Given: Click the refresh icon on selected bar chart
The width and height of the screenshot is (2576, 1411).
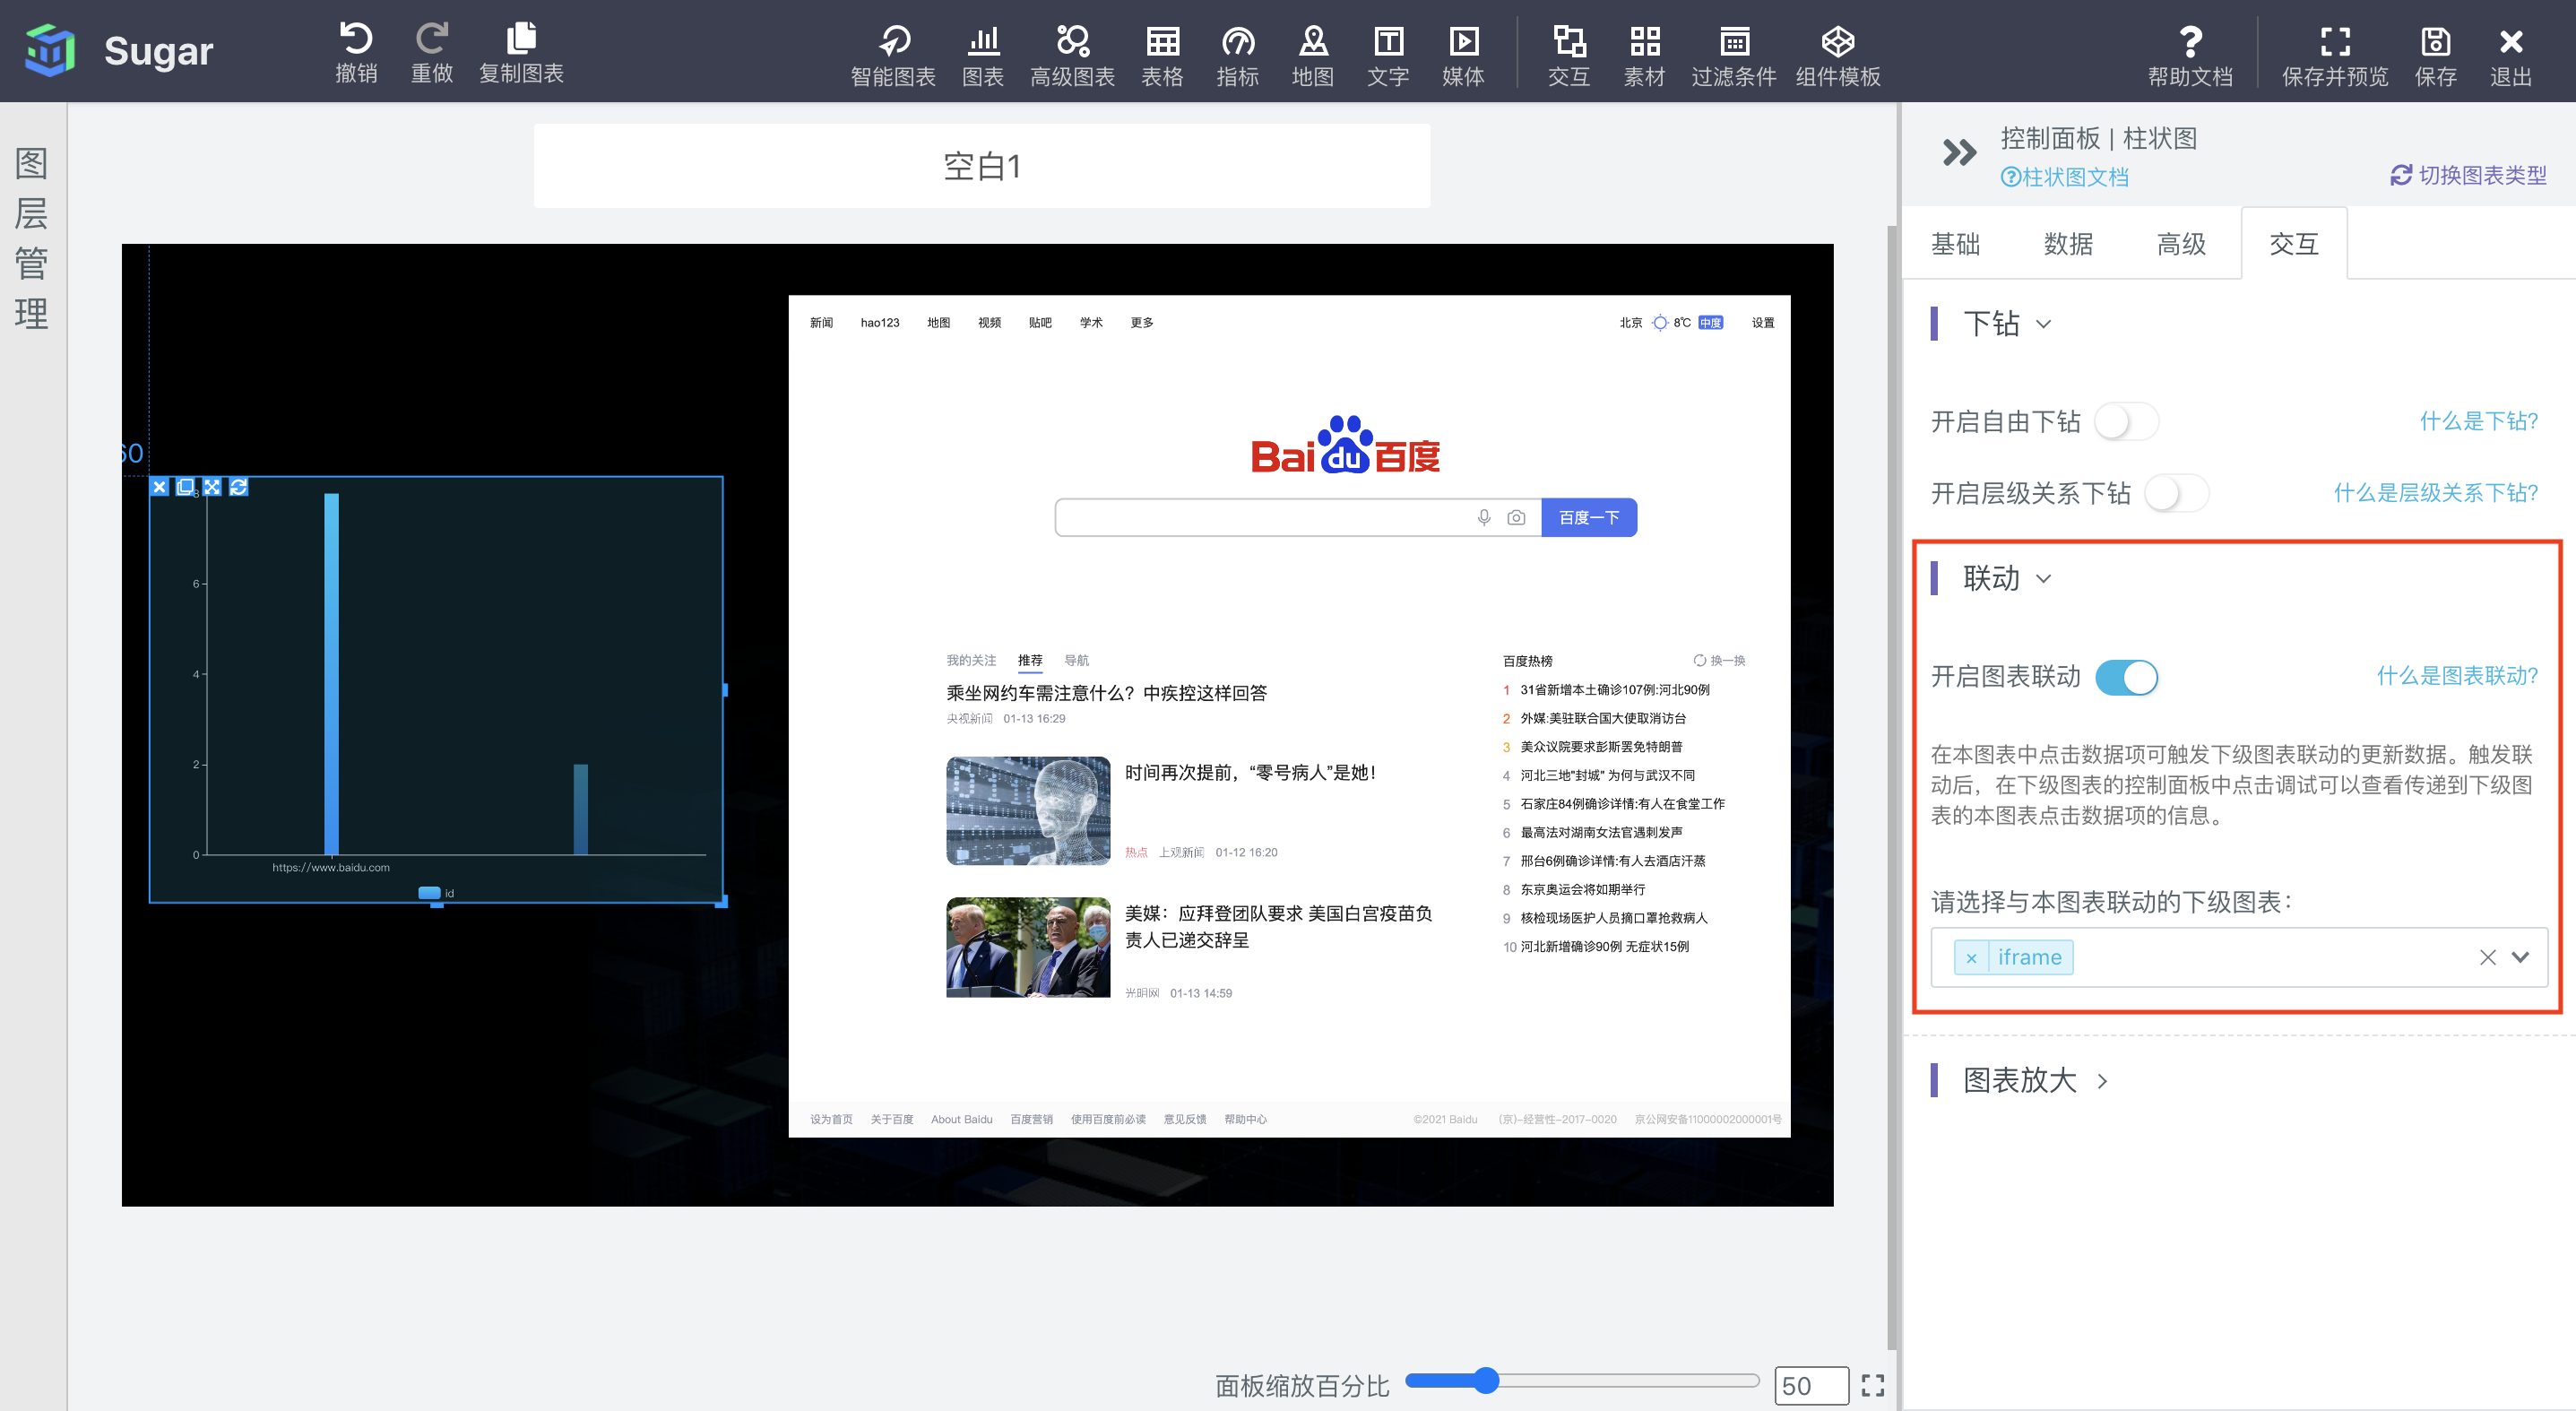Looking at the screenshot, I should click(238, 487).
